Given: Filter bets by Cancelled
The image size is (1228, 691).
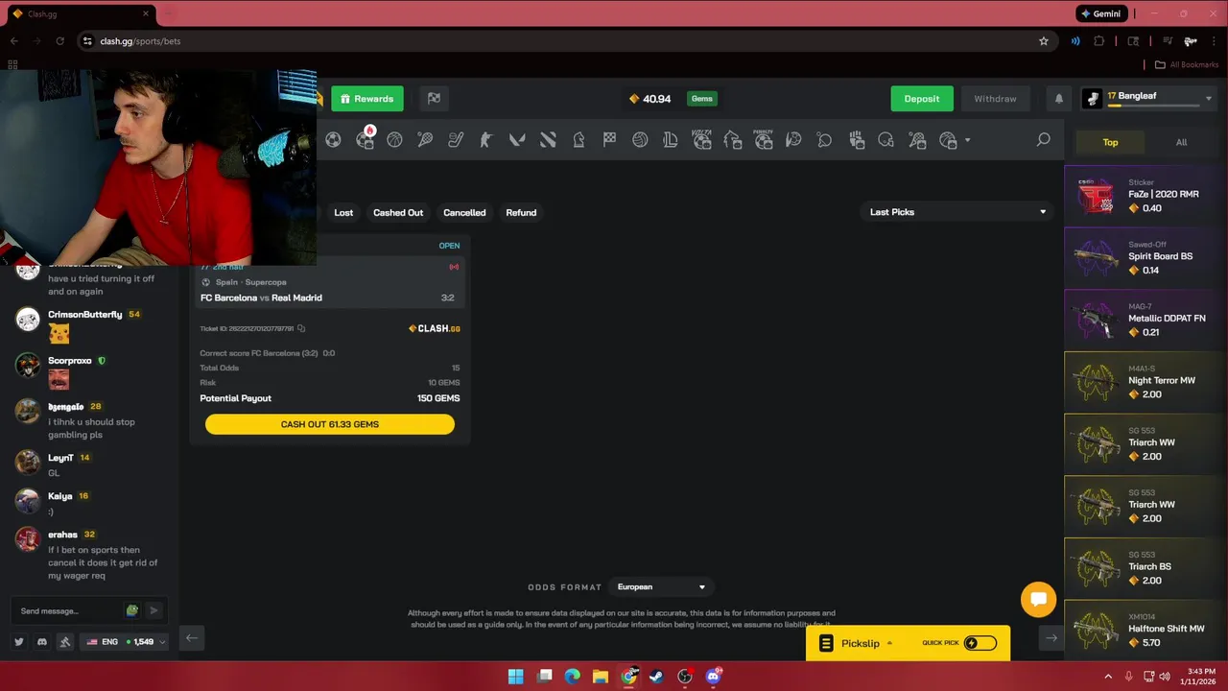Looking at the screenshot, I should 464,212.
